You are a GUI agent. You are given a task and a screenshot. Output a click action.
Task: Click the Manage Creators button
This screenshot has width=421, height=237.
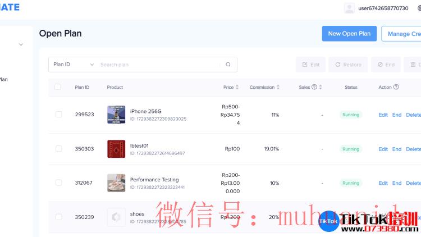click(x=401, y=34)
